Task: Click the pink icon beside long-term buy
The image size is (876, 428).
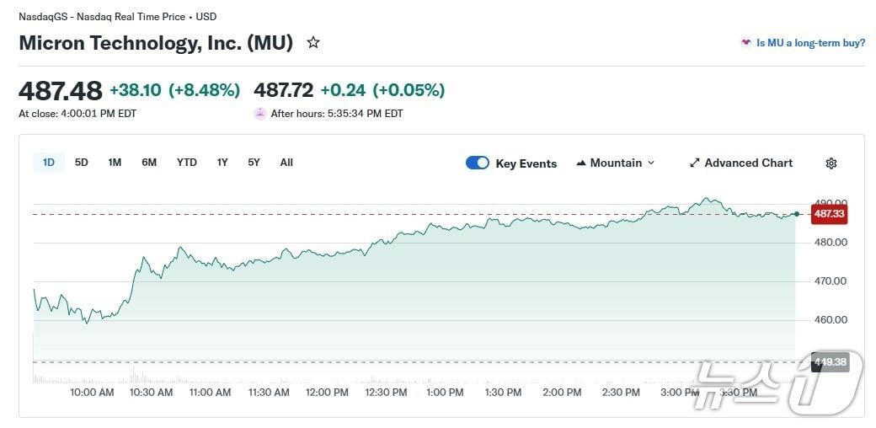Action: [745, 43]
